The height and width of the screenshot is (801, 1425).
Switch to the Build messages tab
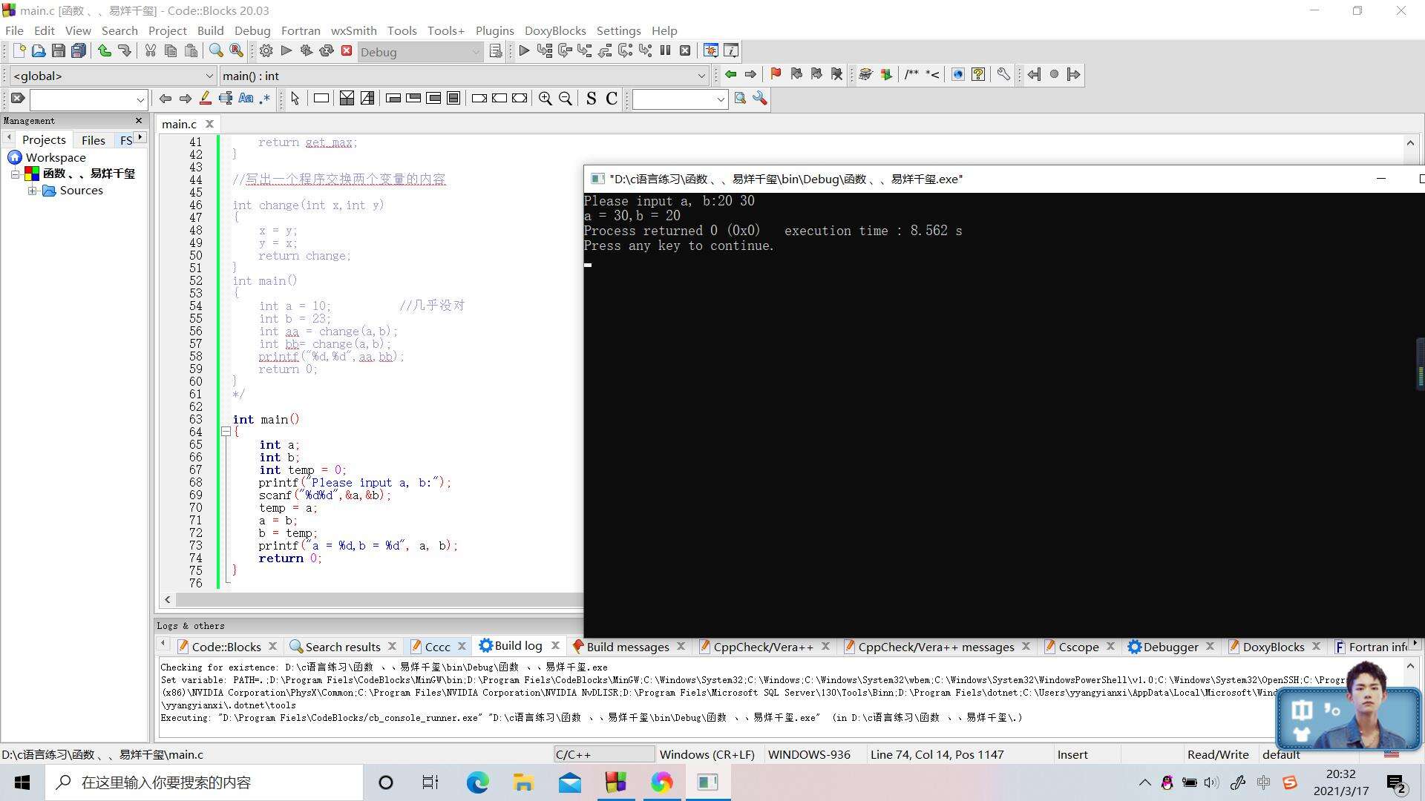pyautogui.click(x=627, y=647)
